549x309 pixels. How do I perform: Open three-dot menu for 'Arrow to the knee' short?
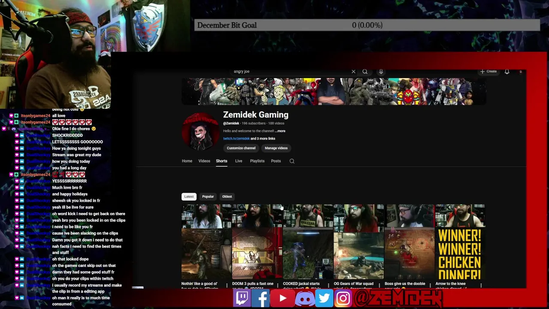[x=481, y=285]
